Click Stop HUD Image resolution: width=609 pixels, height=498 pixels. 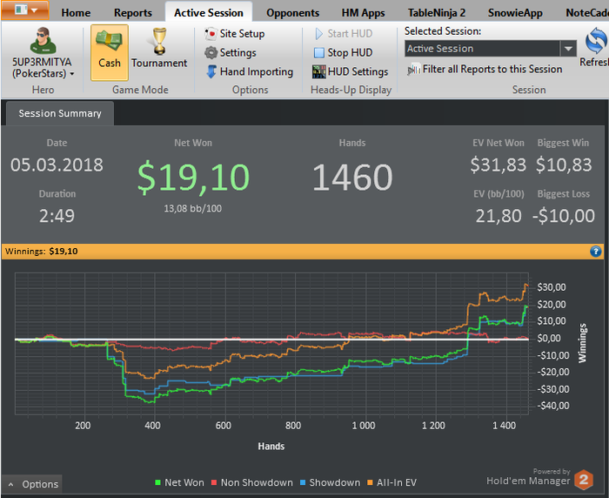343,52
